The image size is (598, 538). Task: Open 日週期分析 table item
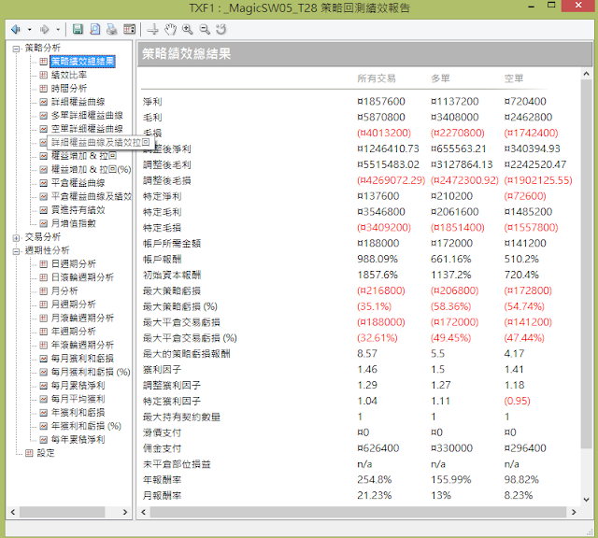(73, 263)
